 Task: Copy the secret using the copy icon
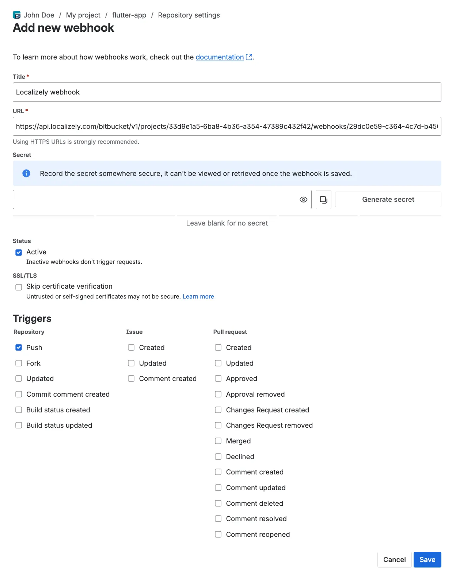[x=323, y=199]
